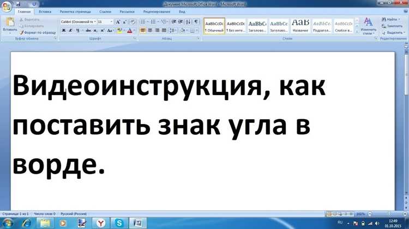The width and height of the screenshot is (409, 229).
Task: Open the Рецензирование ribbon tab
Action: click(x=157, y=12)
